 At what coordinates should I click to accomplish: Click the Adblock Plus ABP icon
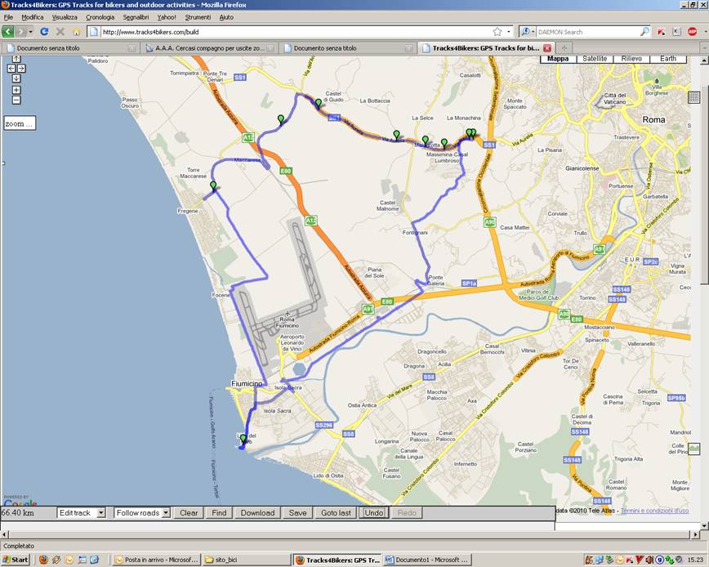[x=692, y=32]
